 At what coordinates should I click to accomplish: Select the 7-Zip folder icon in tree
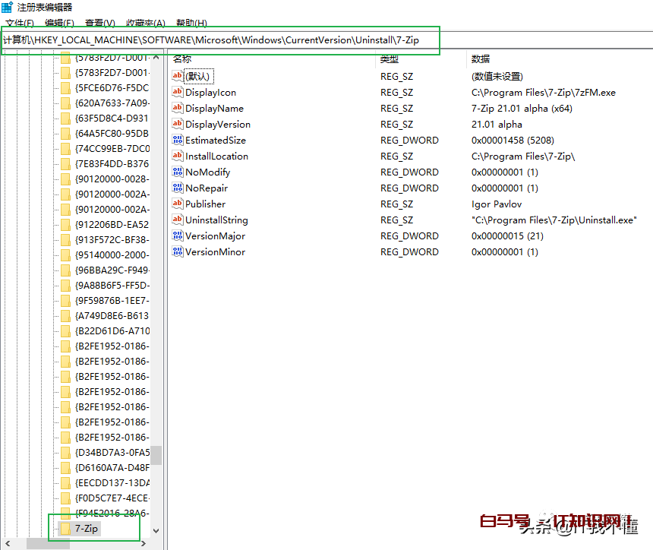(x=65, y=528)
